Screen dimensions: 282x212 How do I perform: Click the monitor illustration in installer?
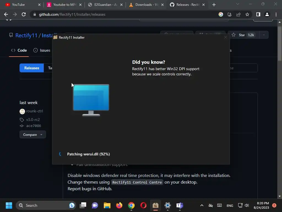(91, 100)
